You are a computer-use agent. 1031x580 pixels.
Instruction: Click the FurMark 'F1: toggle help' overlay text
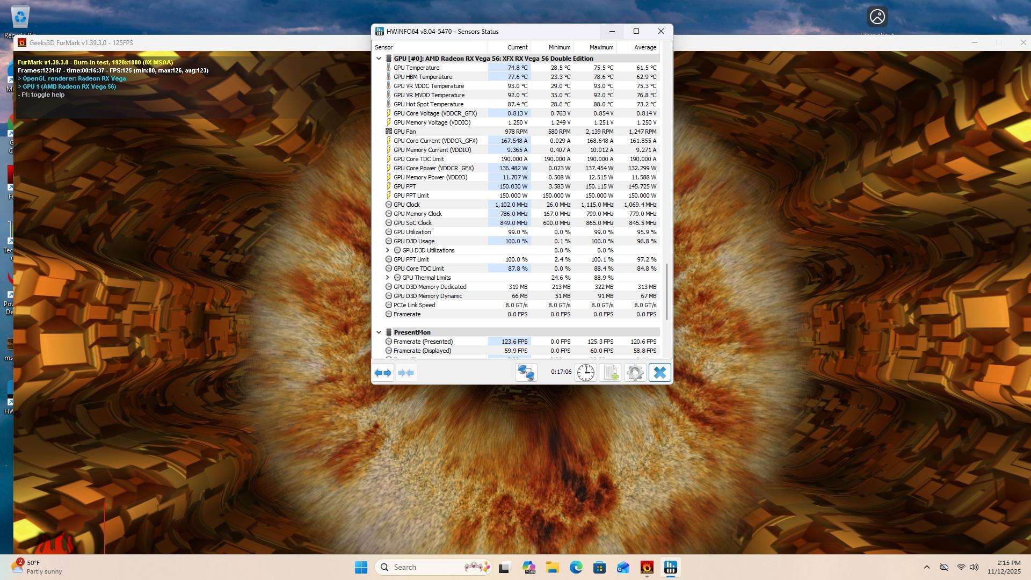tap(41, 95)
